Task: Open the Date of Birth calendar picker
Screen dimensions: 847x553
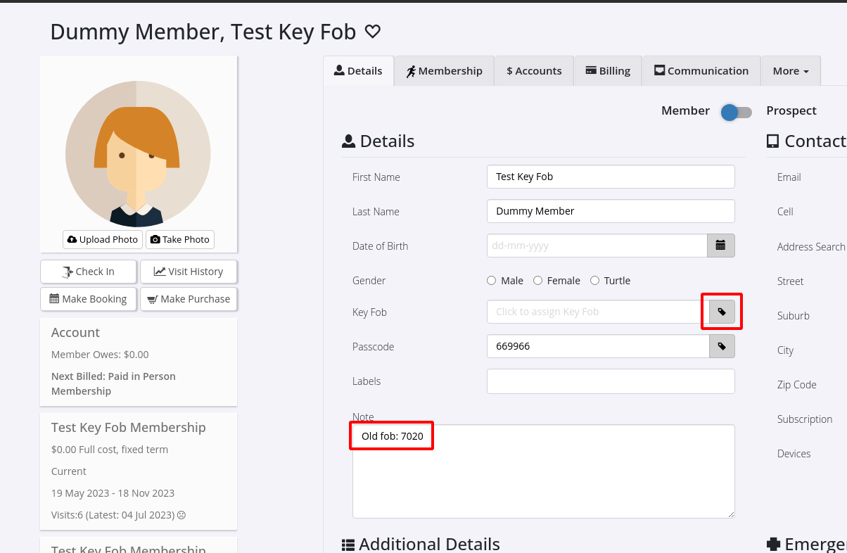Action: point(720,246)
